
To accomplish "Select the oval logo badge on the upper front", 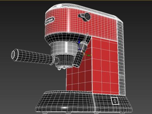I will click(x=50, y=20).
